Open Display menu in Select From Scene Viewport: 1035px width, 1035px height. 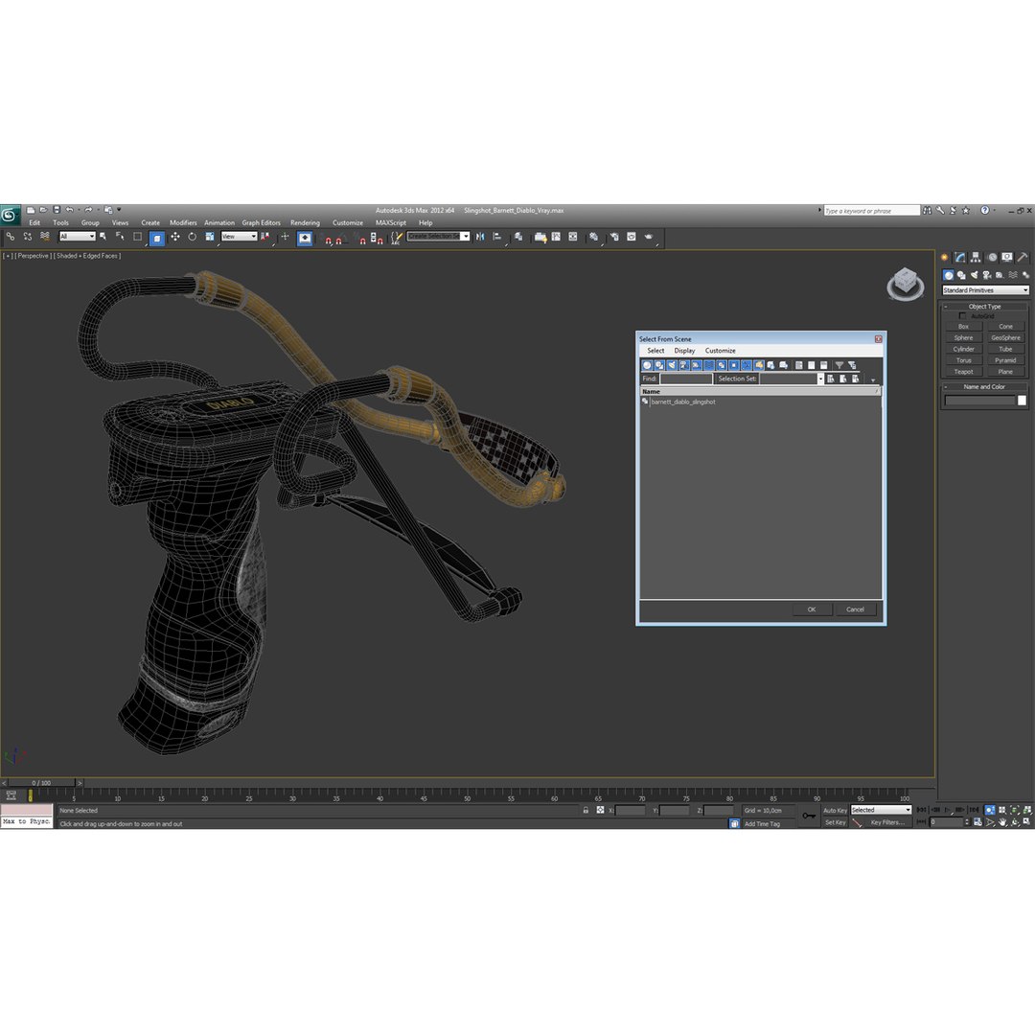[x=684, y=351]
